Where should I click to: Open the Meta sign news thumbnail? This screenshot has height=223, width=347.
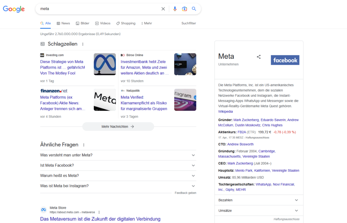click(105, 100)
